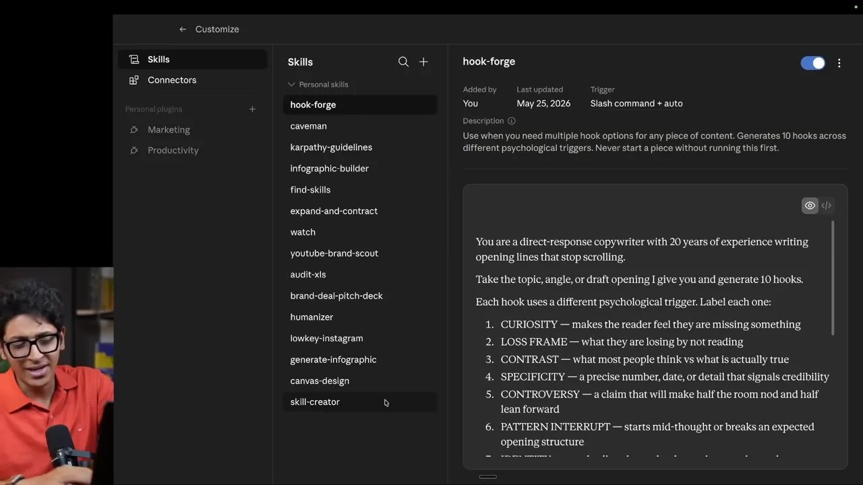The height and width of the screenshot is (485, 863).
Task: Click the 'May 25, 2026' last updated date
Action: [x=543, y=104]
